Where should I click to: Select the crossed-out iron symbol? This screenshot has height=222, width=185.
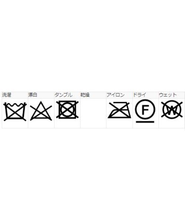point(120,110)
